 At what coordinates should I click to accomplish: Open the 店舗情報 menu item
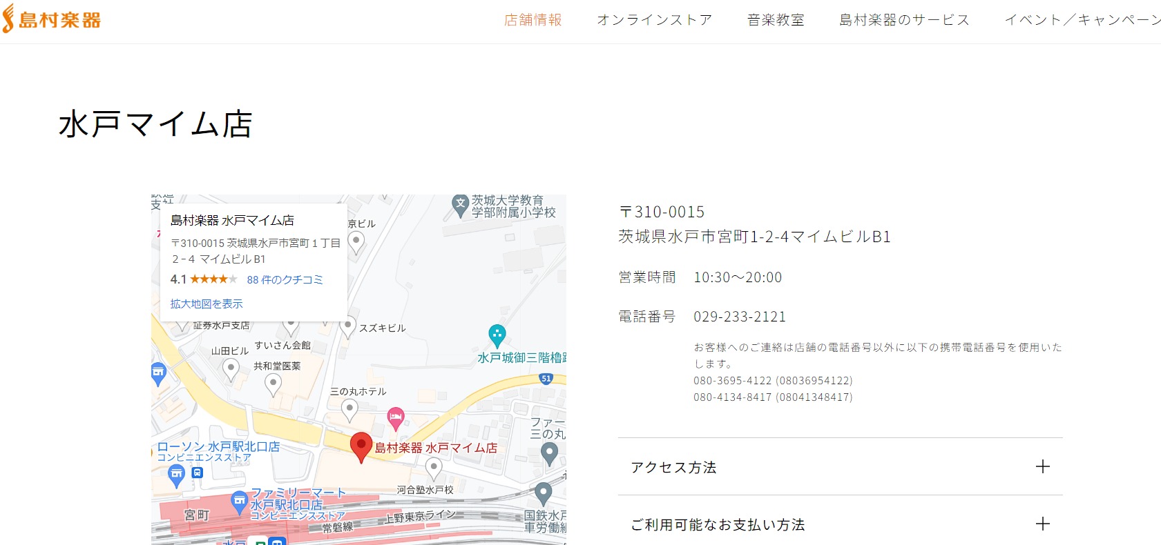tap(533, 20)
